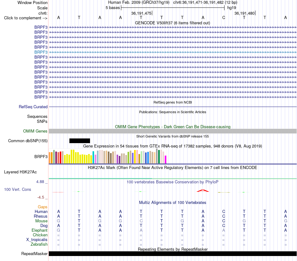Click the RepeatMasker track label

tap(34, 254)
